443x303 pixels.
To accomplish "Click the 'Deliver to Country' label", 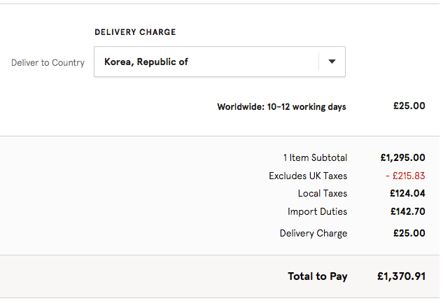I will [x=48, y=62].
